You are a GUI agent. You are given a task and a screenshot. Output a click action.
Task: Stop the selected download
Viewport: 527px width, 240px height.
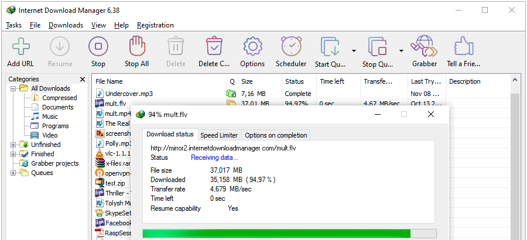[98, 46]
